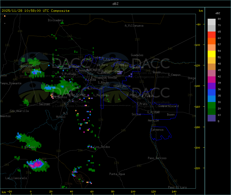Screen dimensions: 231x195
Task: Click the 100 tick on the x-axis
Action: (133, 191)
